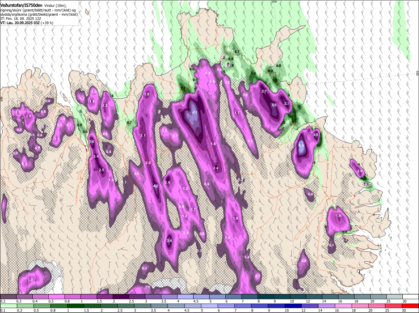Click the dark teal swatch starting at 8 in the upper legend

click(266, 297)
